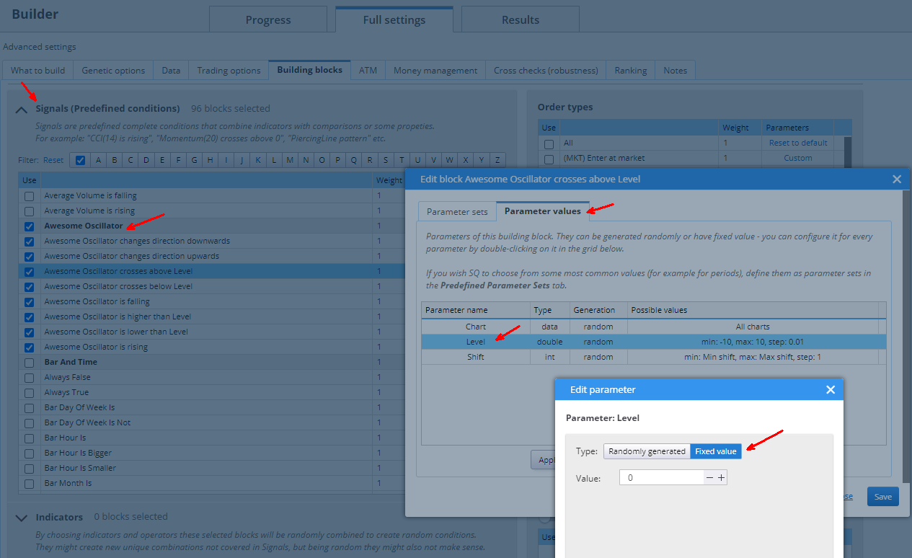The image size is (912, 558).
Task: Switch to the Parameter sets tab
Action: (457, 211)
